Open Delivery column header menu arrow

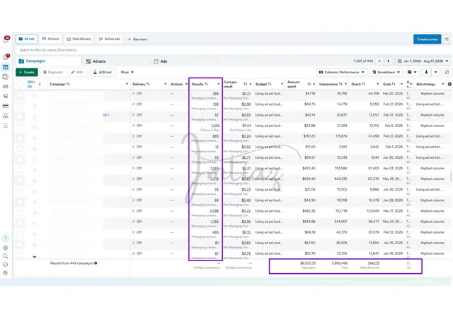pyautogui.click(x=165, y=84)
